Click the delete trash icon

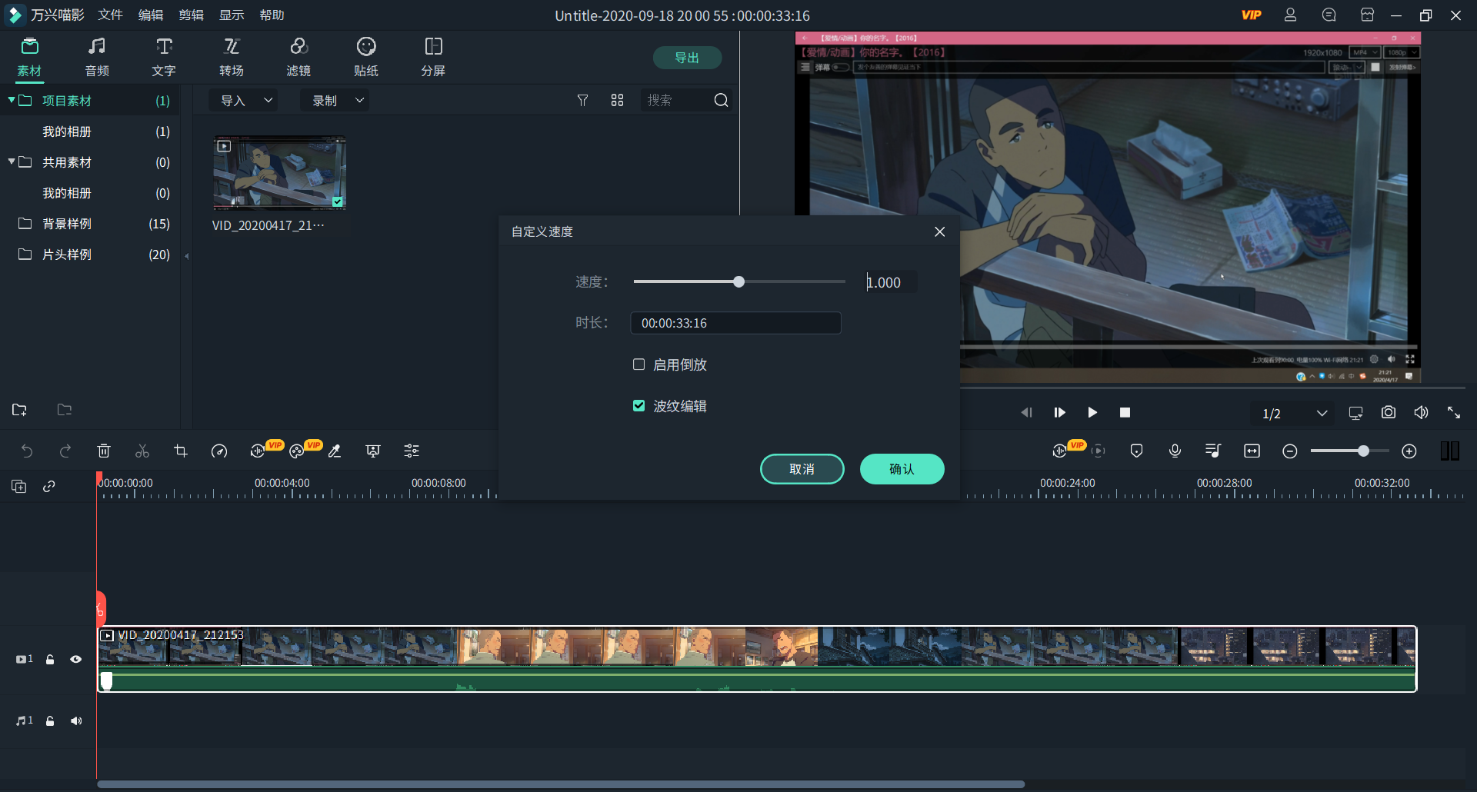[x=104, y=451]
